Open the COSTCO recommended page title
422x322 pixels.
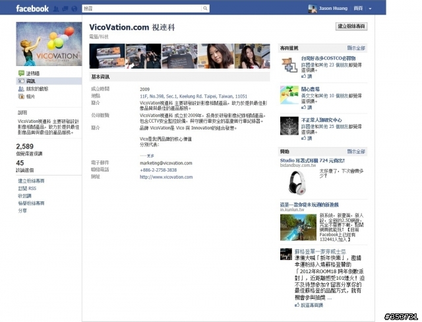coord(328,58)
